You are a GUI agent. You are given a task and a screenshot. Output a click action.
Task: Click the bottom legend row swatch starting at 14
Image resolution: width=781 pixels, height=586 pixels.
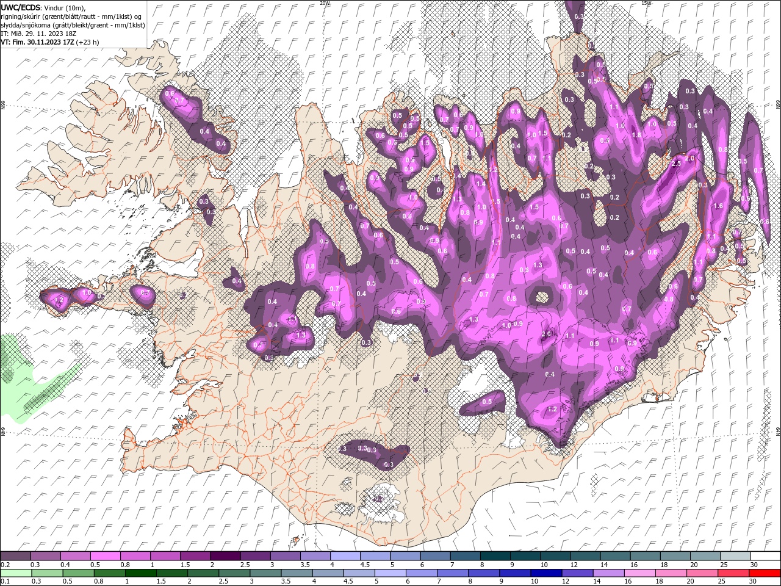click(x=608, y=573)
